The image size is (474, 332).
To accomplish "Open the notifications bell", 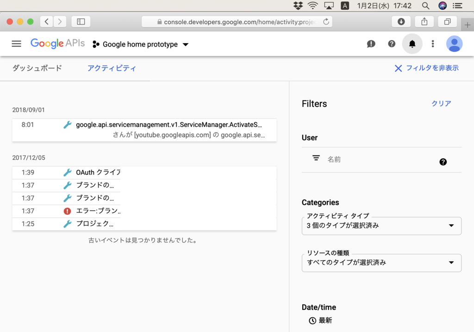I will pyautogui.click(x=412, y=44).
